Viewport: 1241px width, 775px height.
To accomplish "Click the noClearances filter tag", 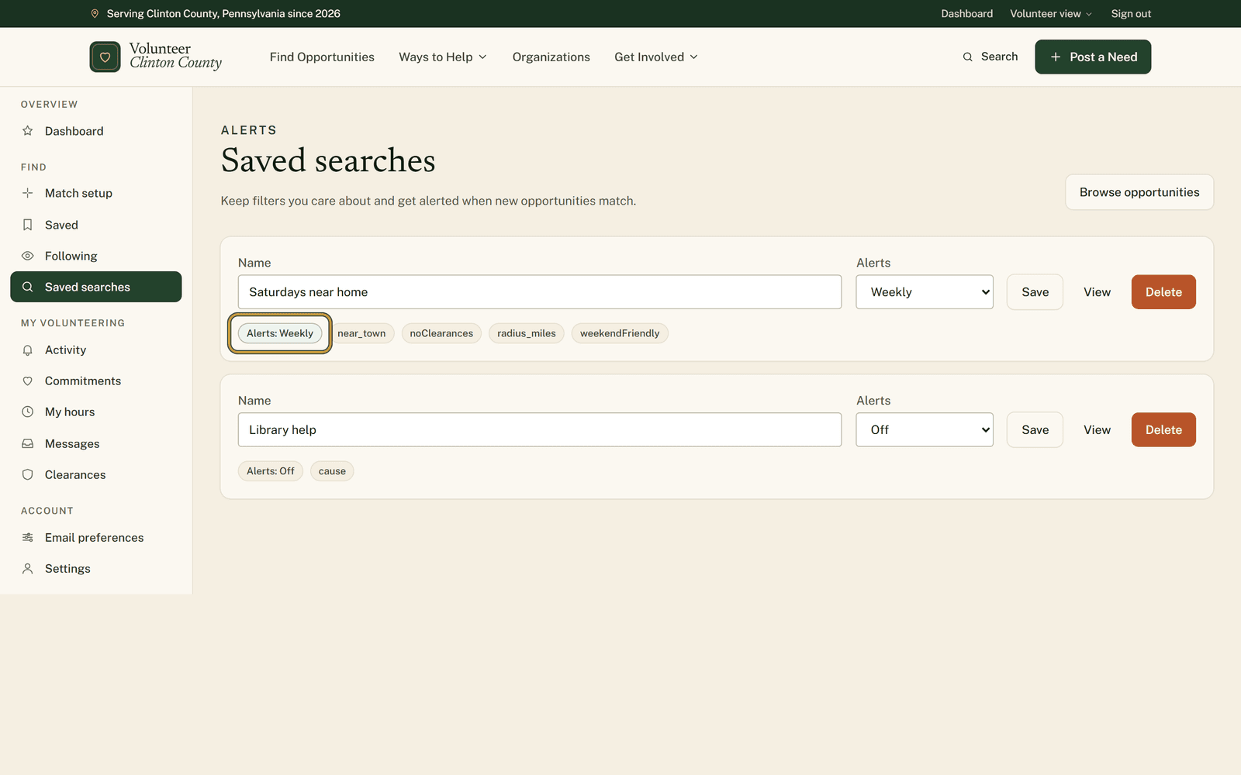I will click(441, 333).
